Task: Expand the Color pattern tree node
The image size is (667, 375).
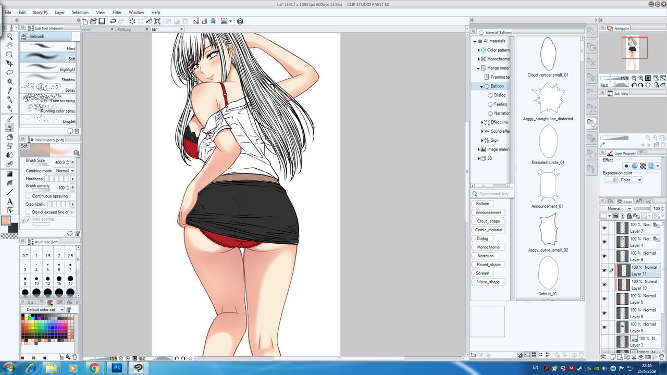Action: [478, 50]
